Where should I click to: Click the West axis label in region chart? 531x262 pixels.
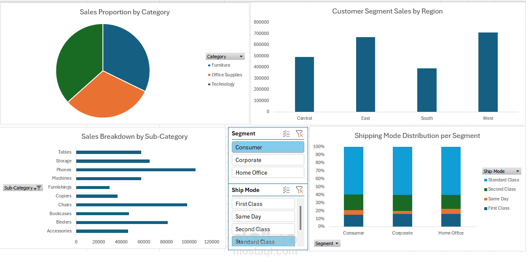tap(488, 119)
